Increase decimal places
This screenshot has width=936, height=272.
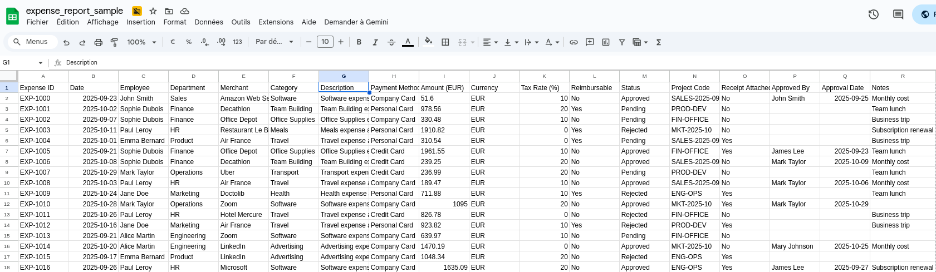(x=221, y=42)
